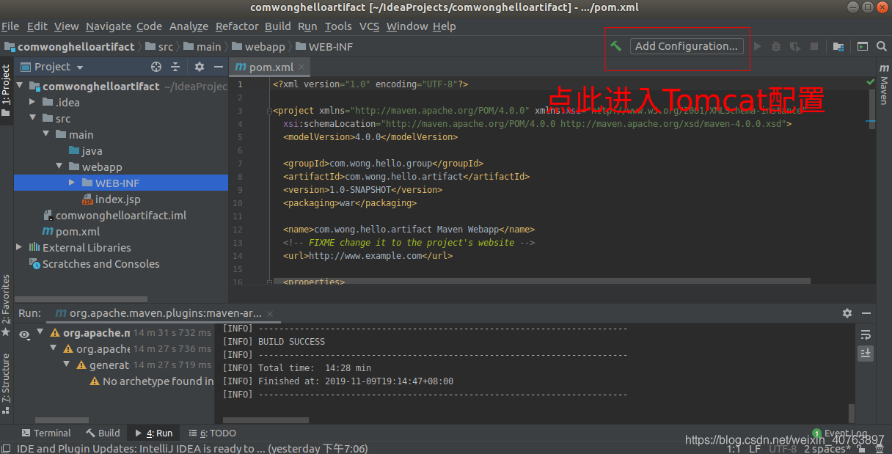The image size is (892, 454).
Task: Open the Build tool window tab
Action: tap(103, 433)
